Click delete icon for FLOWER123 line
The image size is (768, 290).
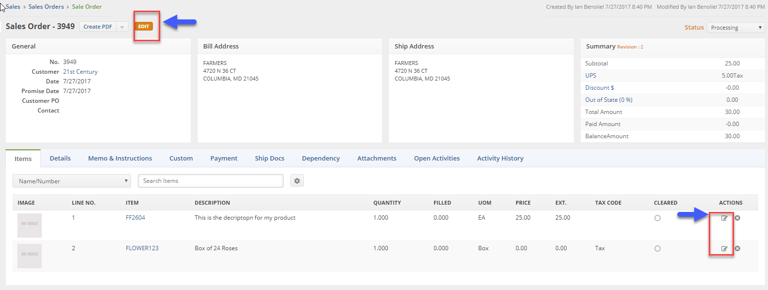[x=737, y=249]
